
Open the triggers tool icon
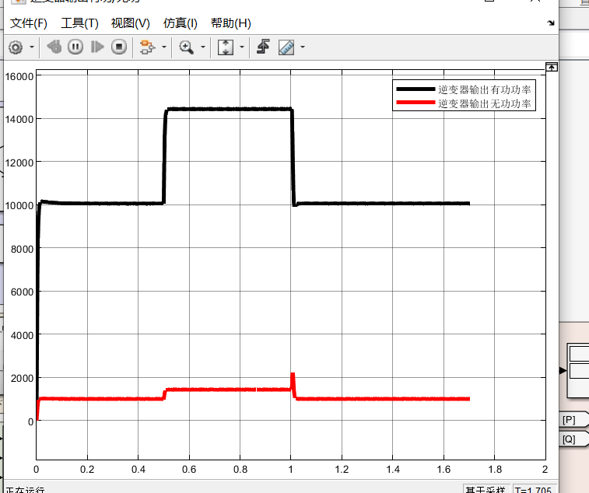(x=263, y=47)
